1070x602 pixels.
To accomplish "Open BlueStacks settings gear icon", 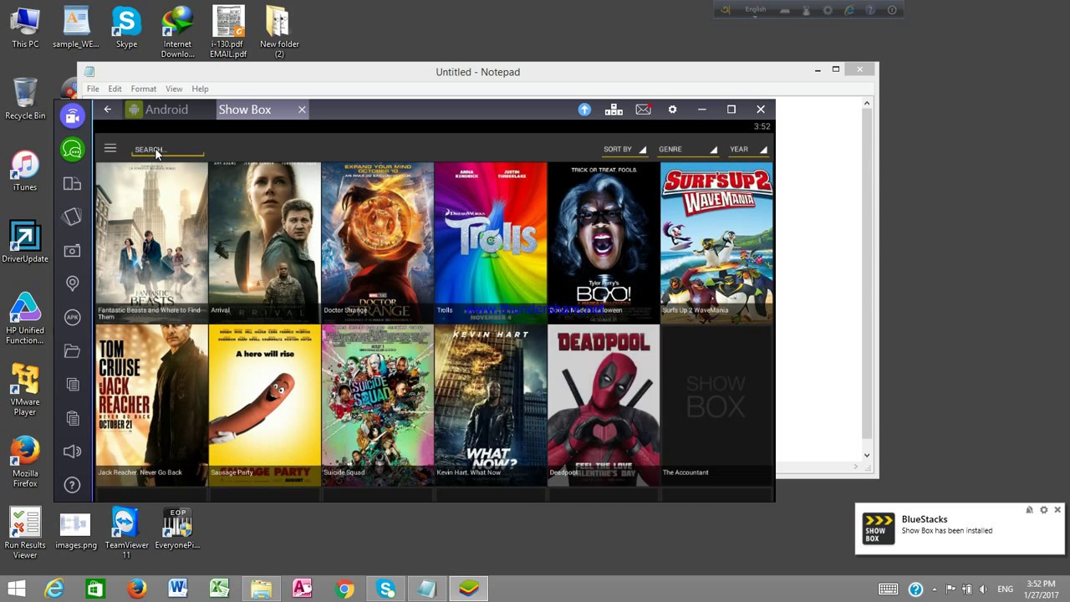I will pos(672,110).
